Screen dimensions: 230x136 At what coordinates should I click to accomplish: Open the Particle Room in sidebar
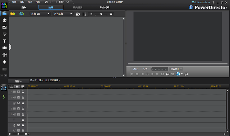(4, 34)
